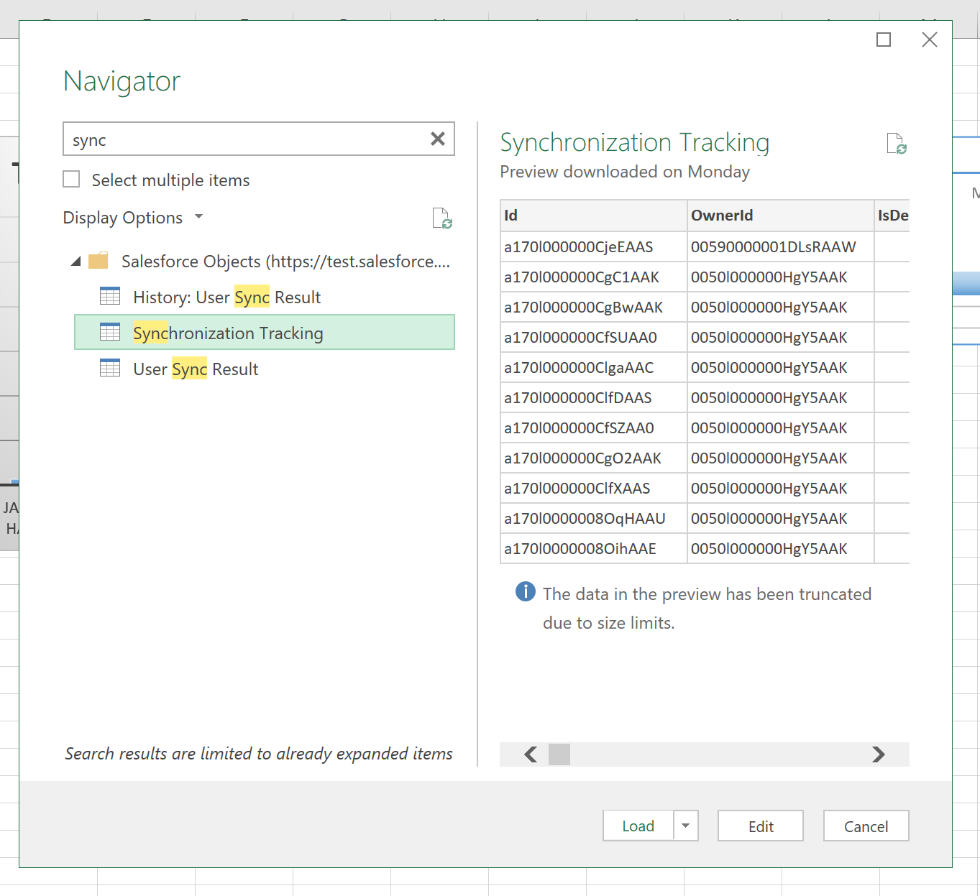Click cell a170l0000008OihAAE
The height and width of the screenshot is (896, 980).
coord(594,549)
